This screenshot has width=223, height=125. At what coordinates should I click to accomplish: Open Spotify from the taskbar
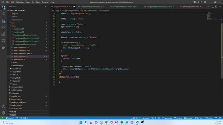pyautogui.click(x=122, y=122)
